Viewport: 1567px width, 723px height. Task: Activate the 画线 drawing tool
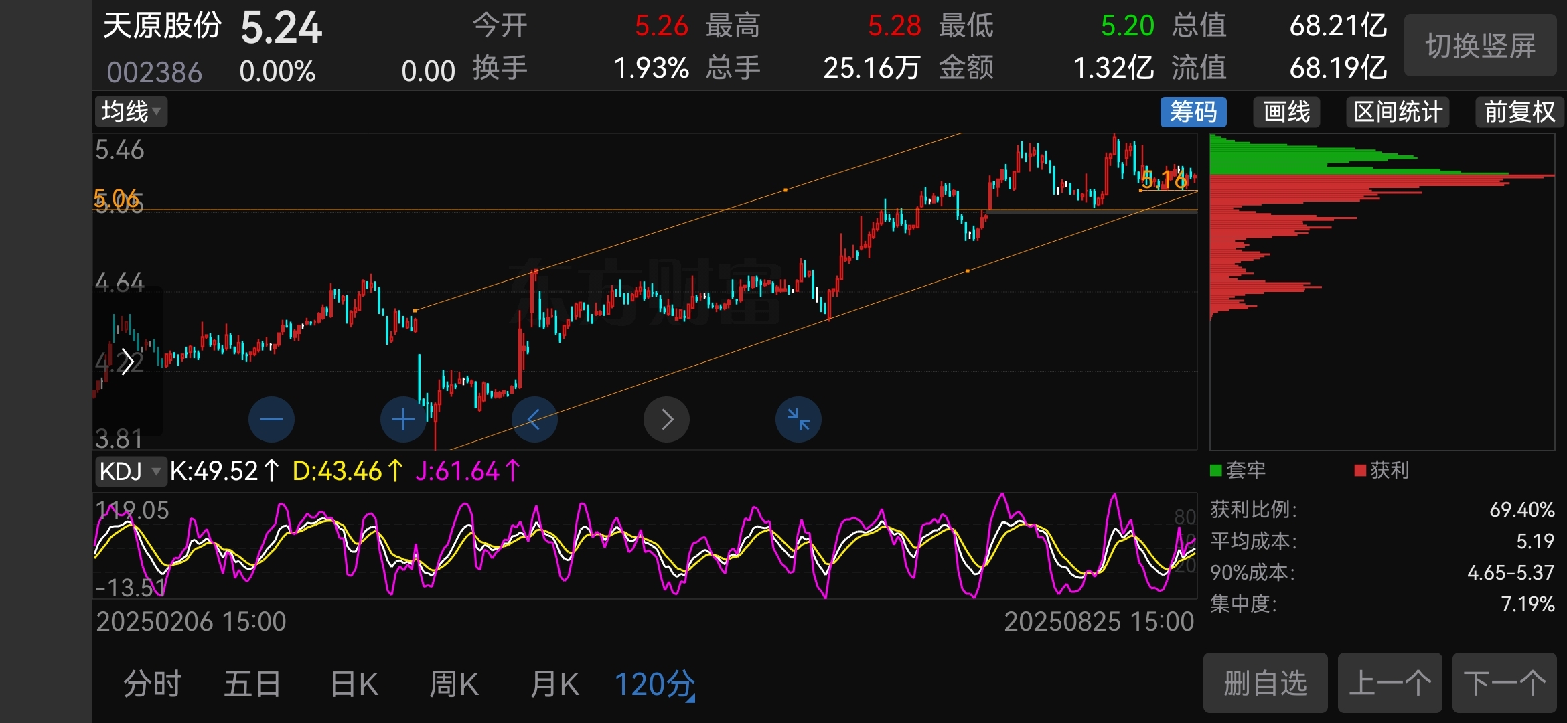click(1286, 112)
